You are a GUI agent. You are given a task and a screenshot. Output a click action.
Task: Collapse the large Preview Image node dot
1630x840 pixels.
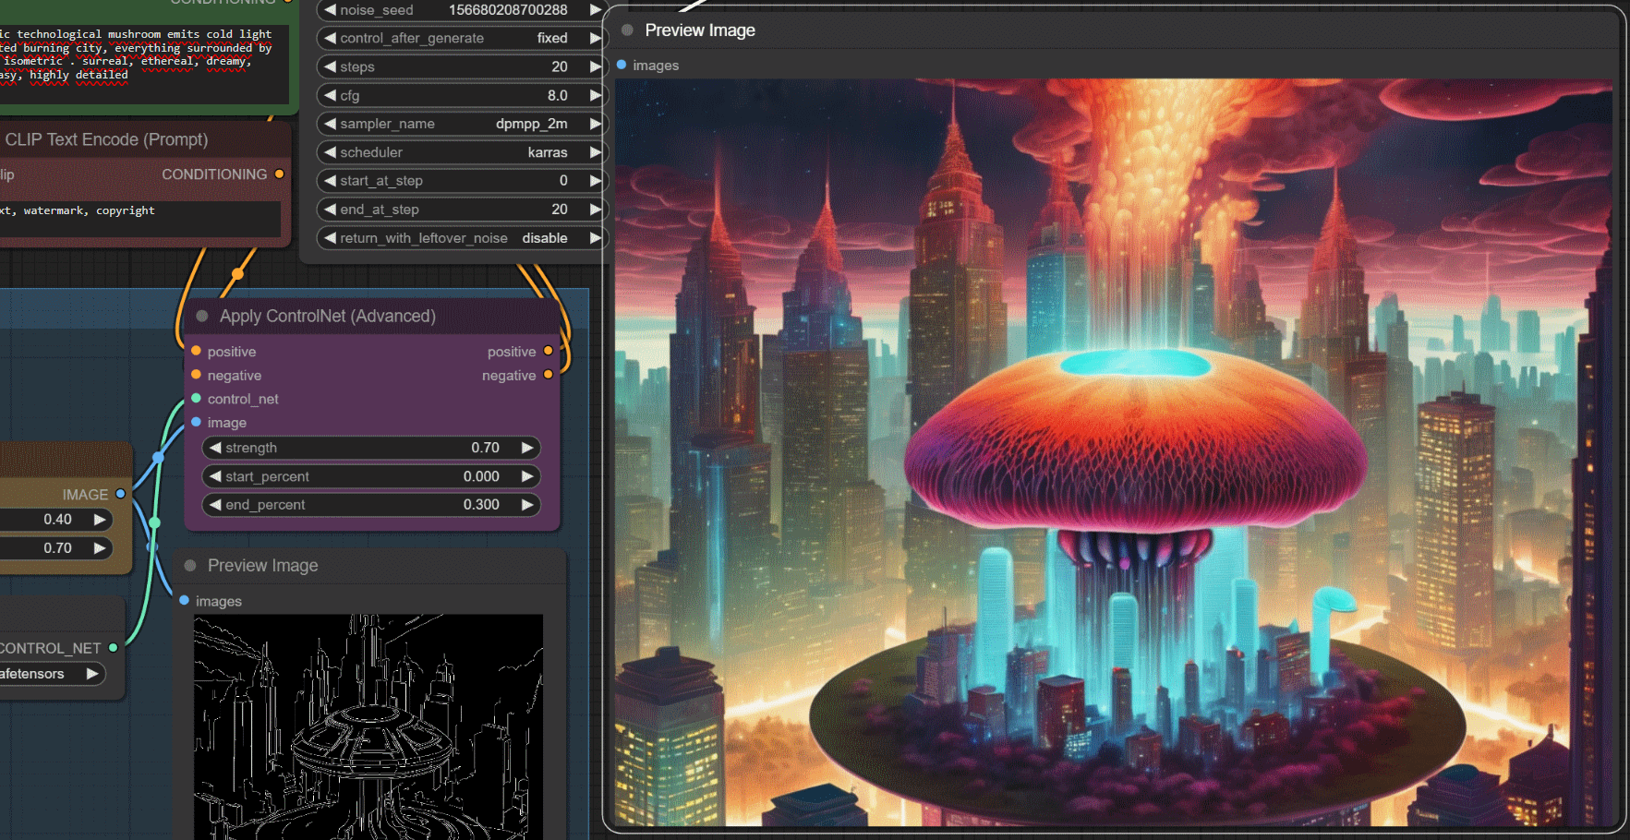(627, 30)
